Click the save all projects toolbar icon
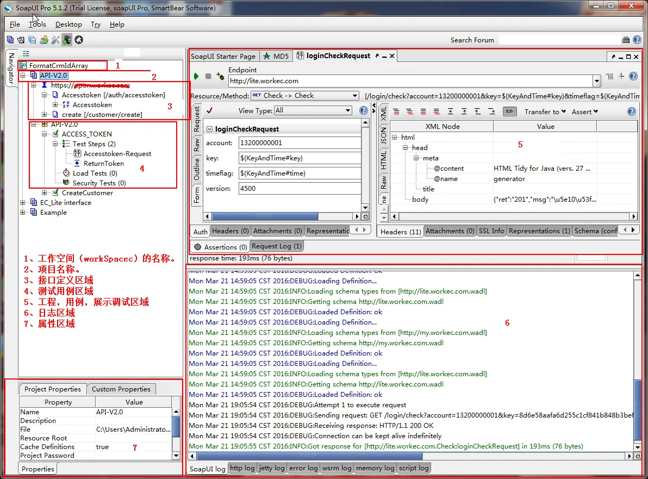 click(x=32, y=40)
